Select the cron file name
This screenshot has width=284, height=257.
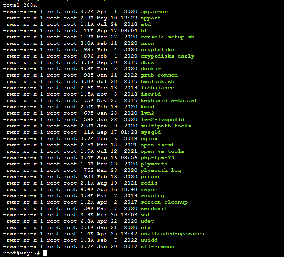(x=147, y=43)
